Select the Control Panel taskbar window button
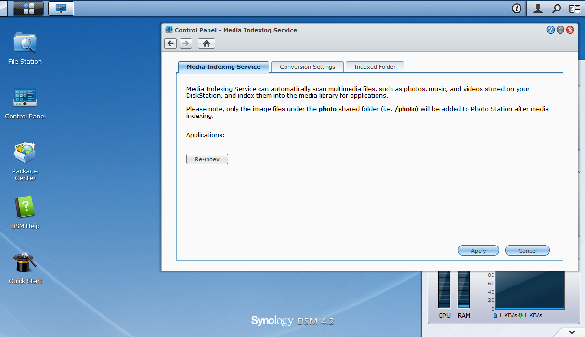The image size is (585, 337). pos(61,9)
